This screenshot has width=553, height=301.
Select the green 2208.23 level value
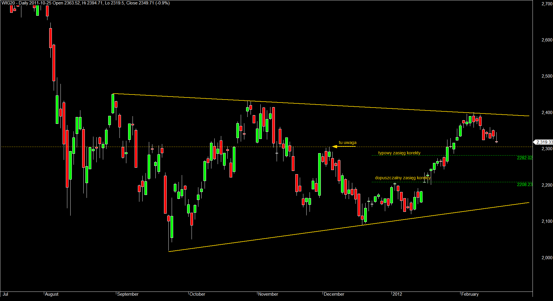click(525, 185)
